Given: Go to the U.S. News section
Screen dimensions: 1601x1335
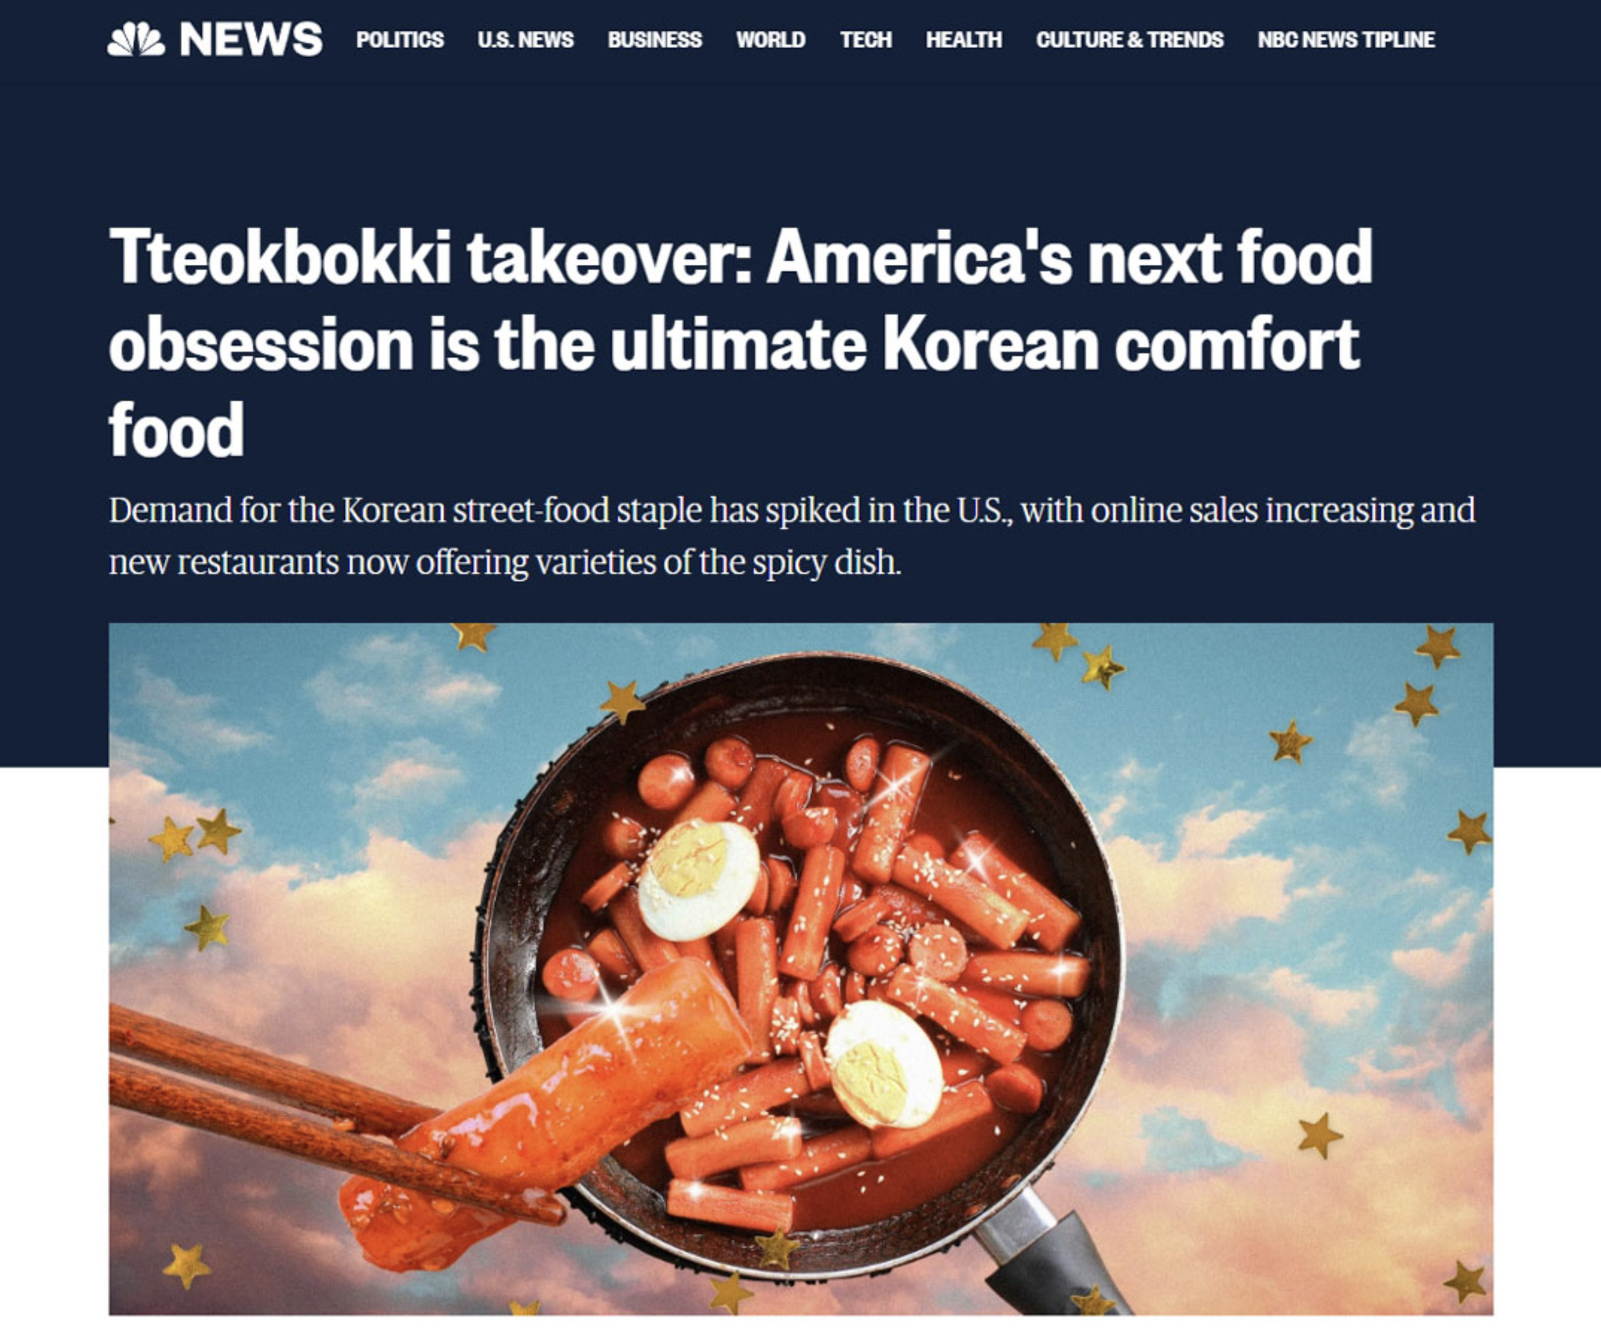Looking at the screenshot, I should click(x=525, y=39).
